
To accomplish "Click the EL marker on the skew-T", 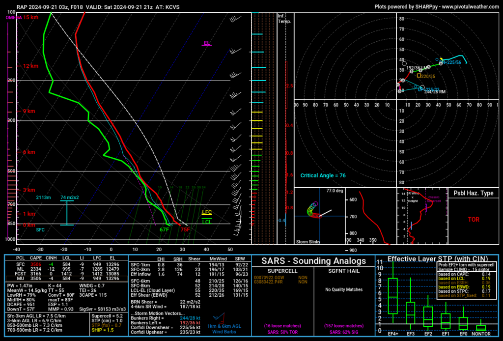I will 207,44.
